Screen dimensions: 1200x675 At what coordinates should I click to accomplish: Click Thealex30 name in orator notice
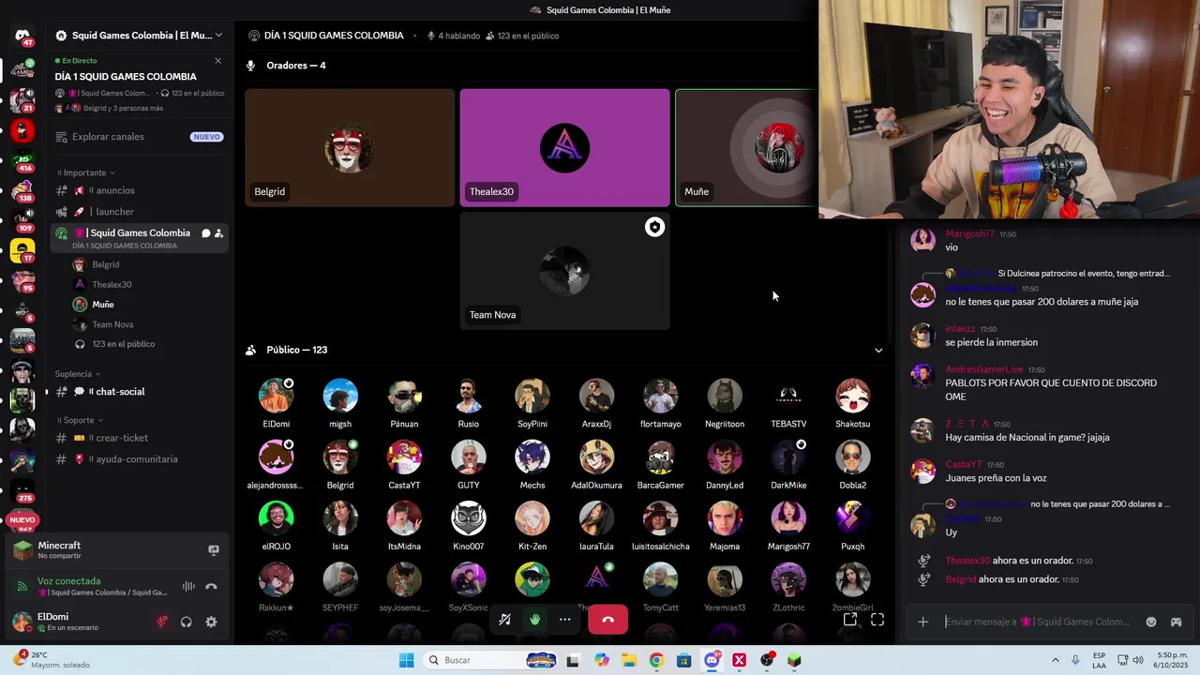pyautogui.click(x=967, y=561)
